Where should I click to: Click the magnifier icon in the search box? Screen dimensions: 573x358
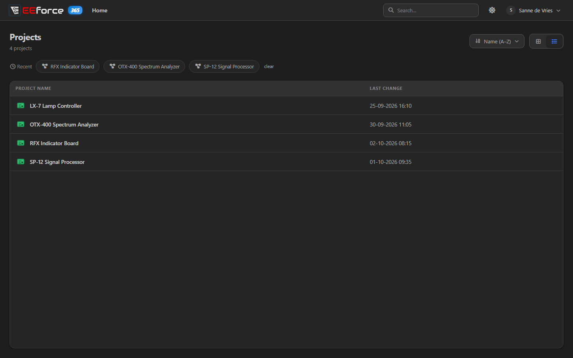pyautogui.click(x=391, y=10)
